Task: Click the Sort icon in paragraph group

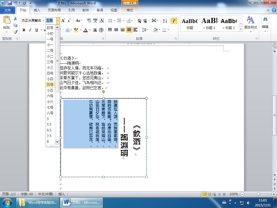Action: coord(165,21)
